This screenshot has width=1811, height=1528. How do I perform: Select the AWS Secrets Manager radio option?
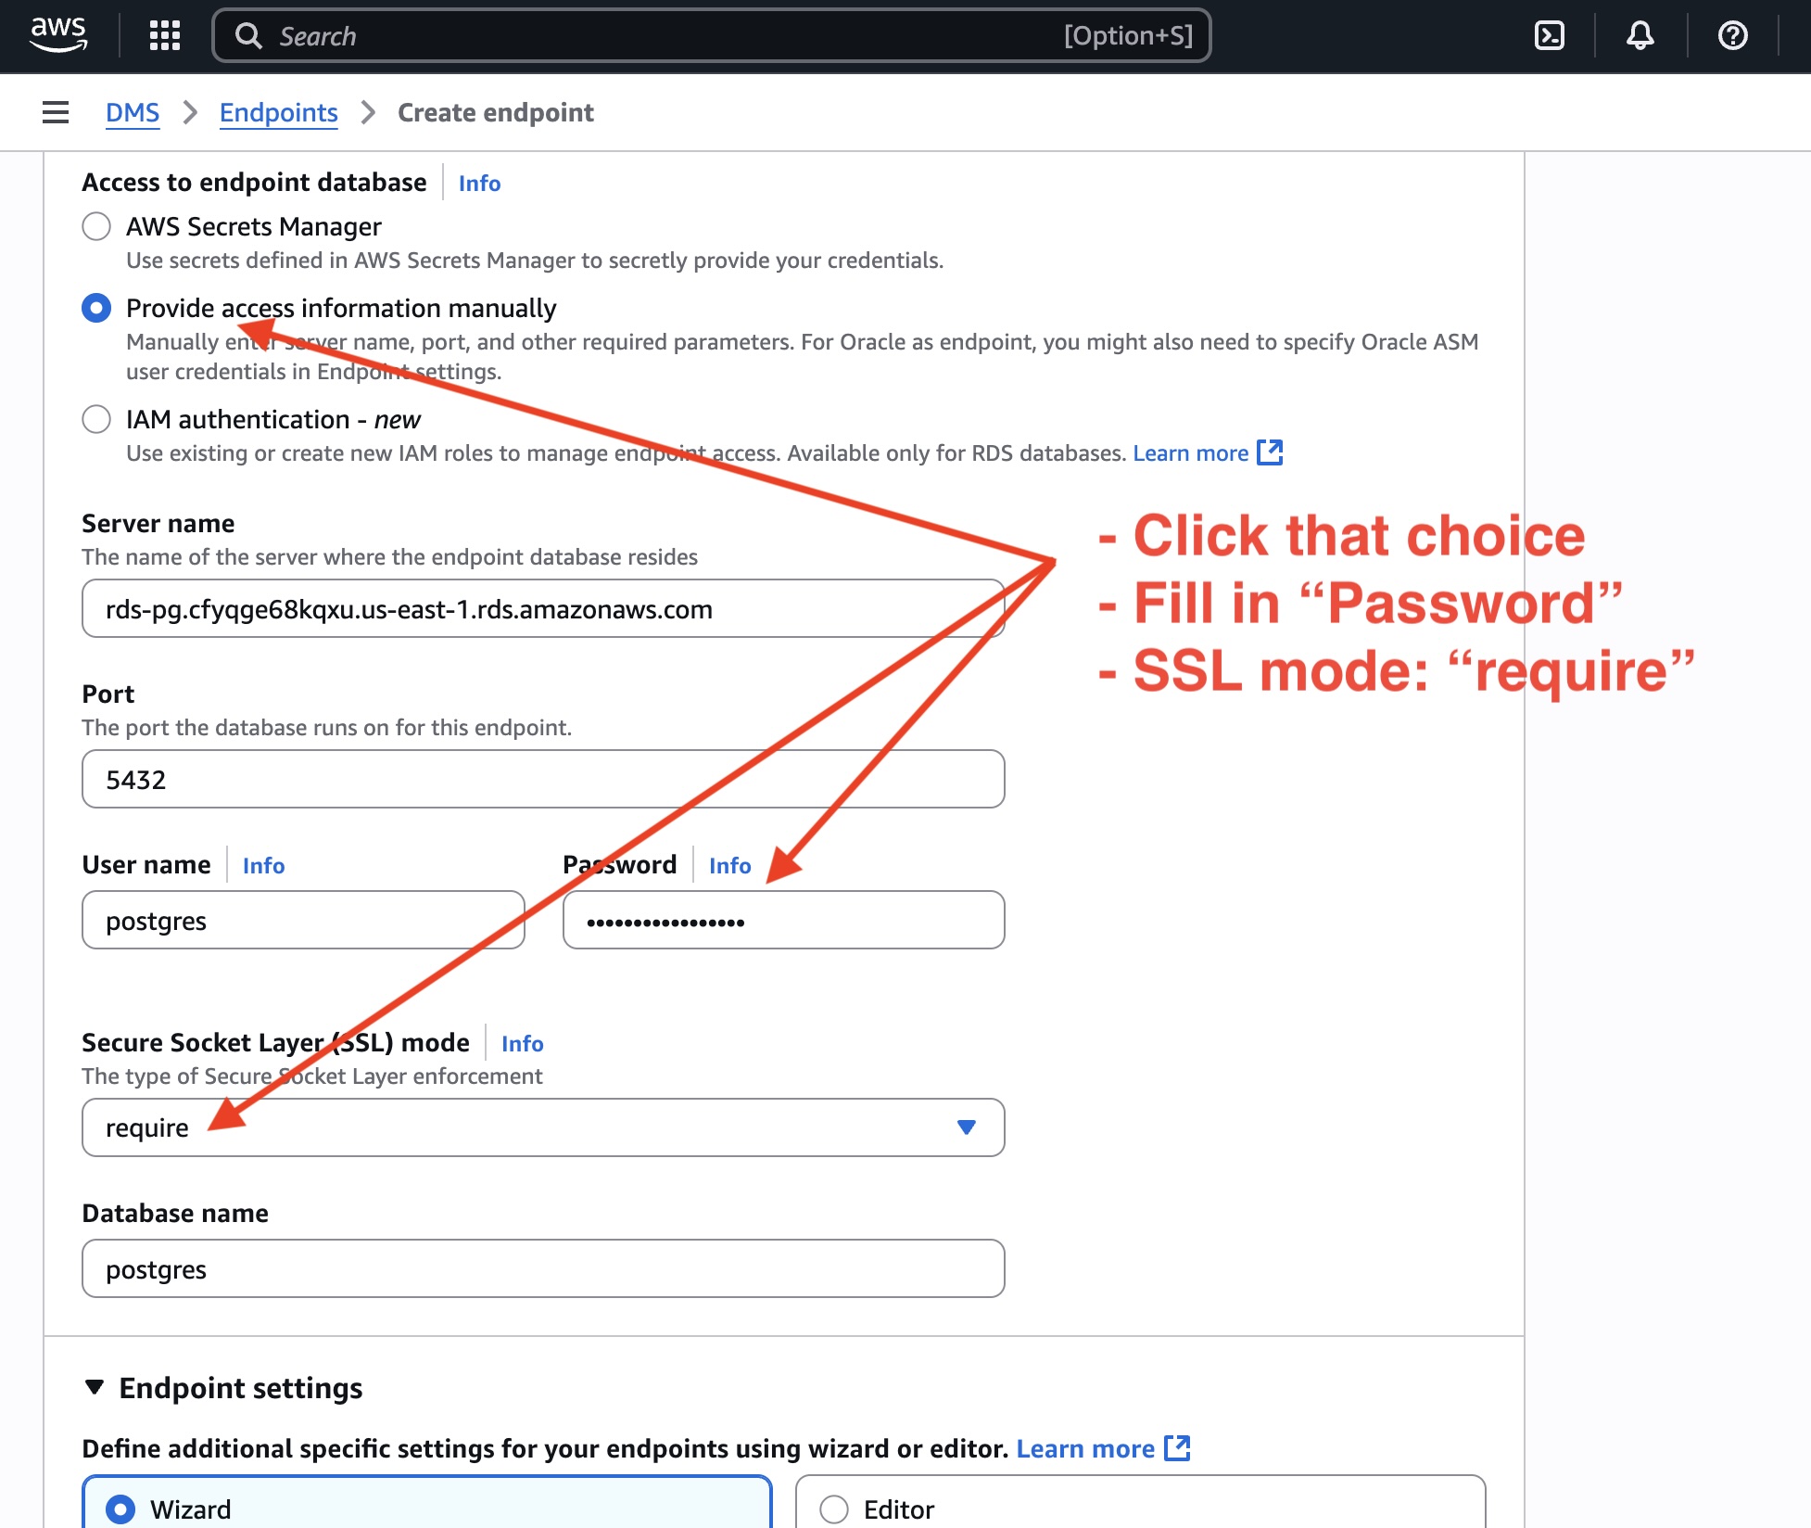96,226
